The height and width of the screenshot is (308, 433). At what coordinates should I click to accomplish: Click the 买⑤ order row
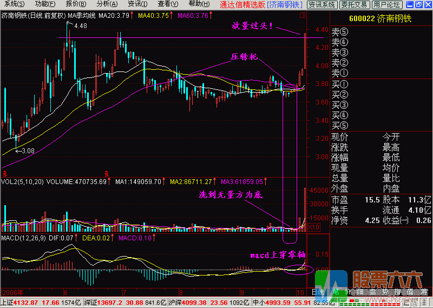click(x=380, y=126)
